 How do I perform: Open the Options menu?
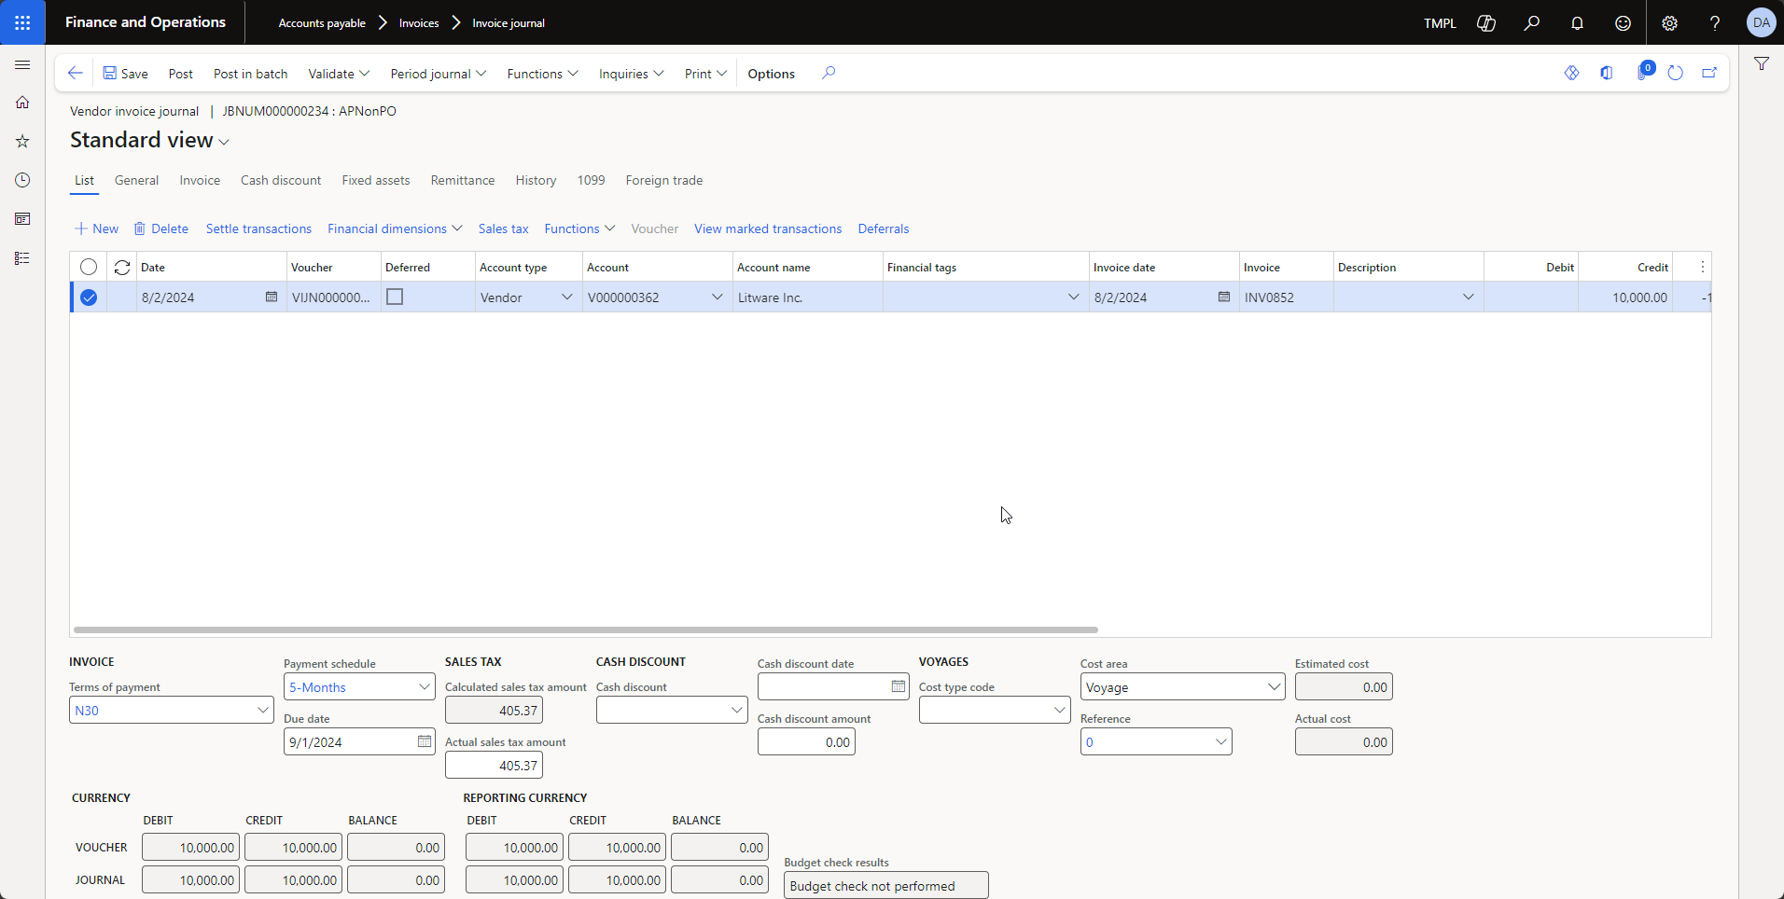tap(772, 74)
